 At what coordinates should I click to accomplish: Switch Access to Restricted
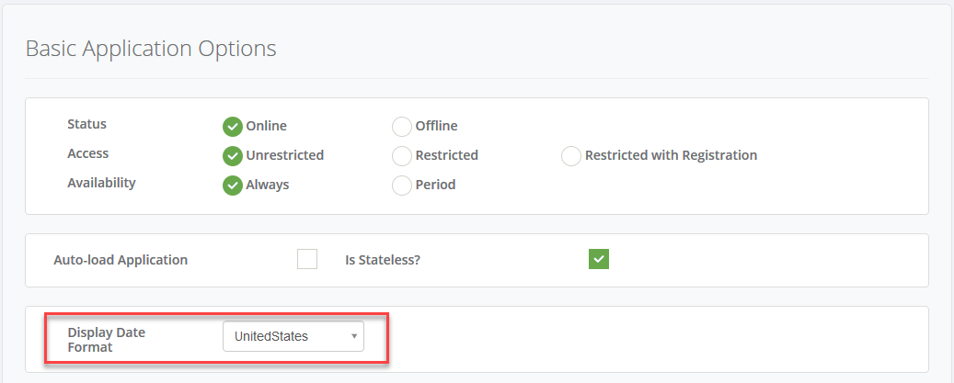[x=401, y=155]
